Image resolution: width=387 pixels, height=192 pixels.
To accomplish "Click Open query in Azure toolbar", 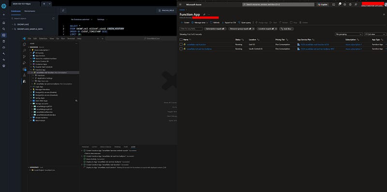I will [x=245, y=22].
